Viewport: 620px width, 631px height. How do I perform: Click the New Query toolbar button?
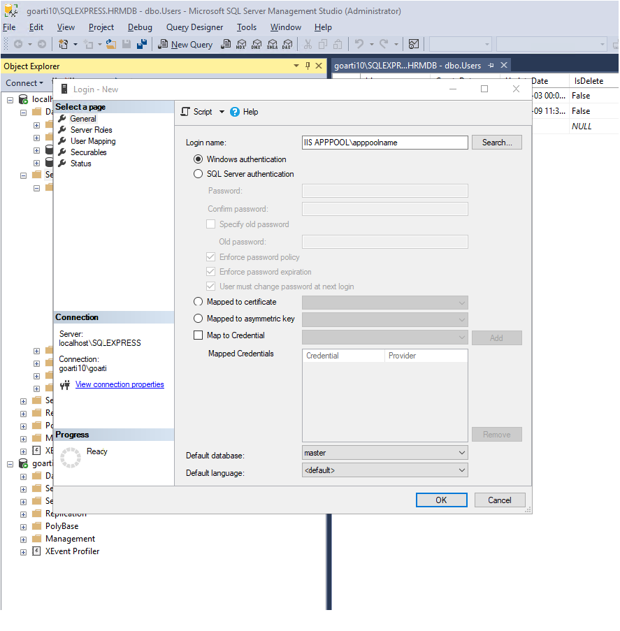[185, 44]
